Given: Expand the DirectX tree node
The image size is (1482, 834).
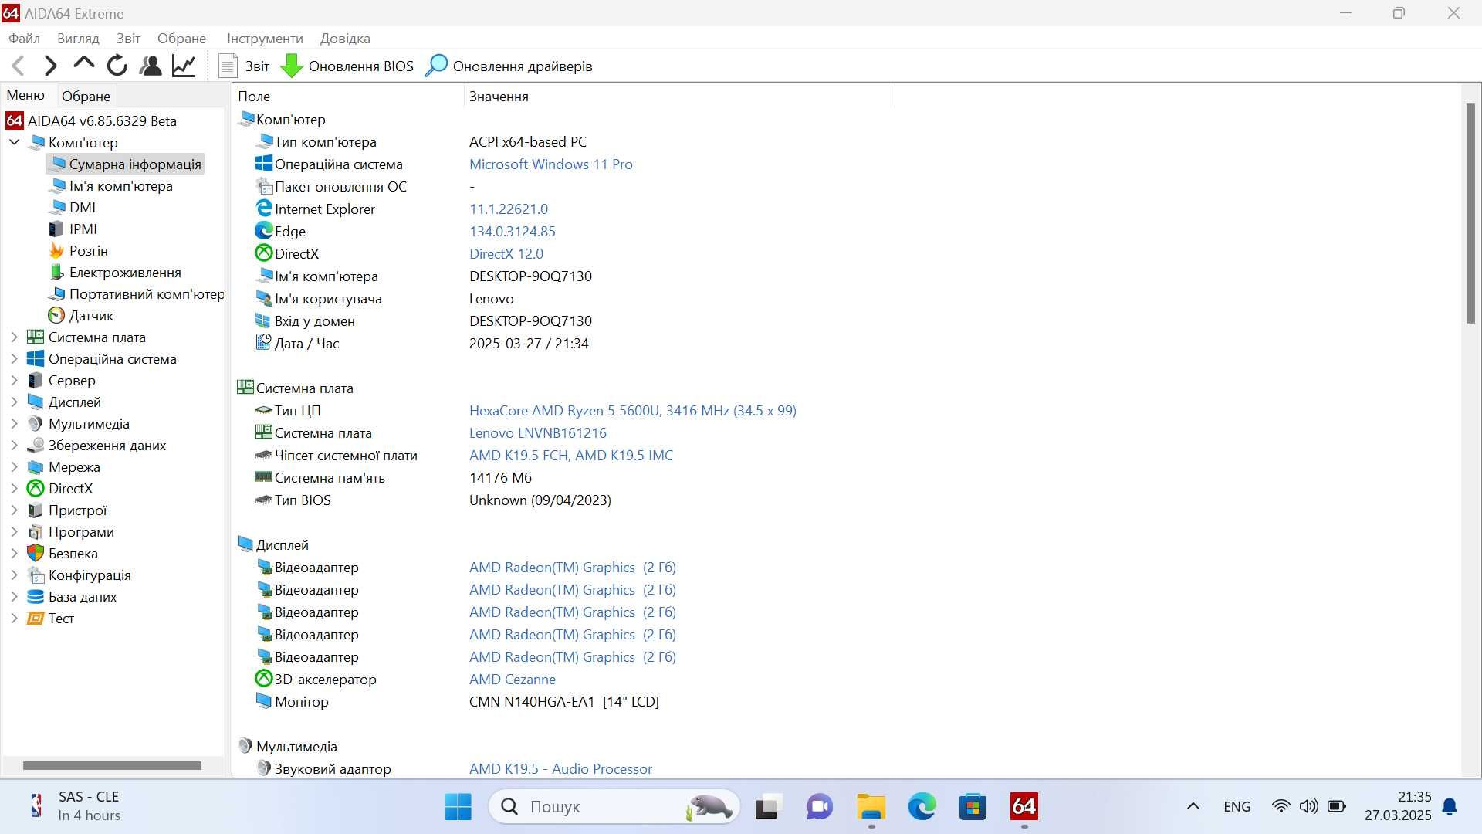Looking at the screenshot, I should pyautogui.click(x=14, y=488).
